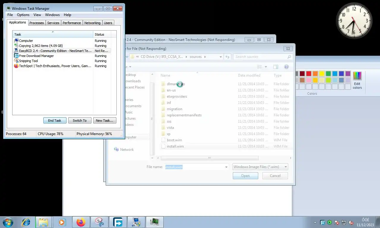Click the magnifier icon in Search sources
The width and height of the screenshot is (380, 228).
point(289,57)
